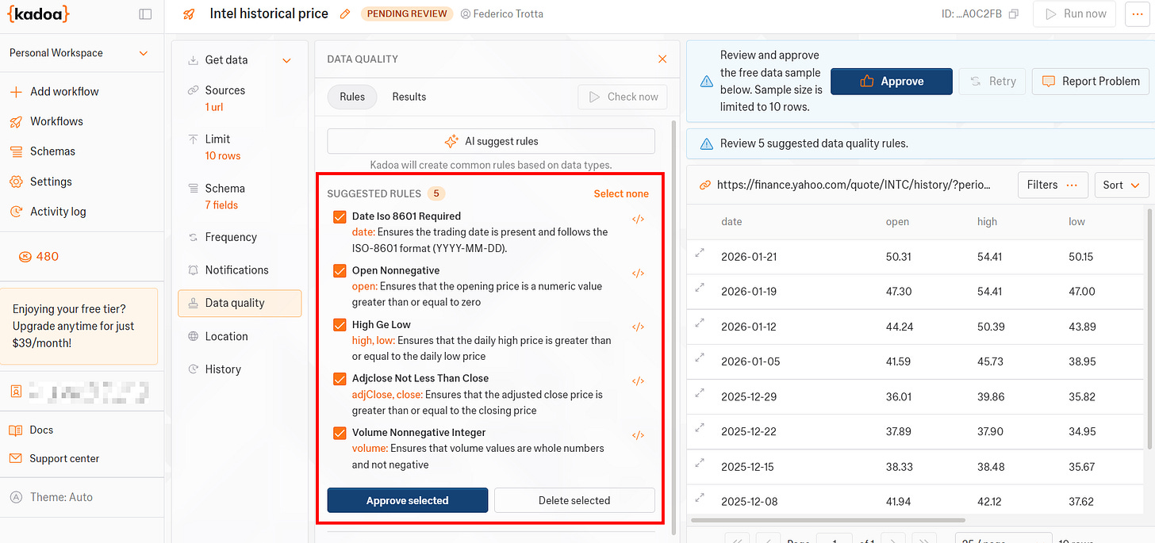Expand the 2025-12-22 row
This screenshot has height=543, width=1155.
pyautogui.click(x=700, y=428)
